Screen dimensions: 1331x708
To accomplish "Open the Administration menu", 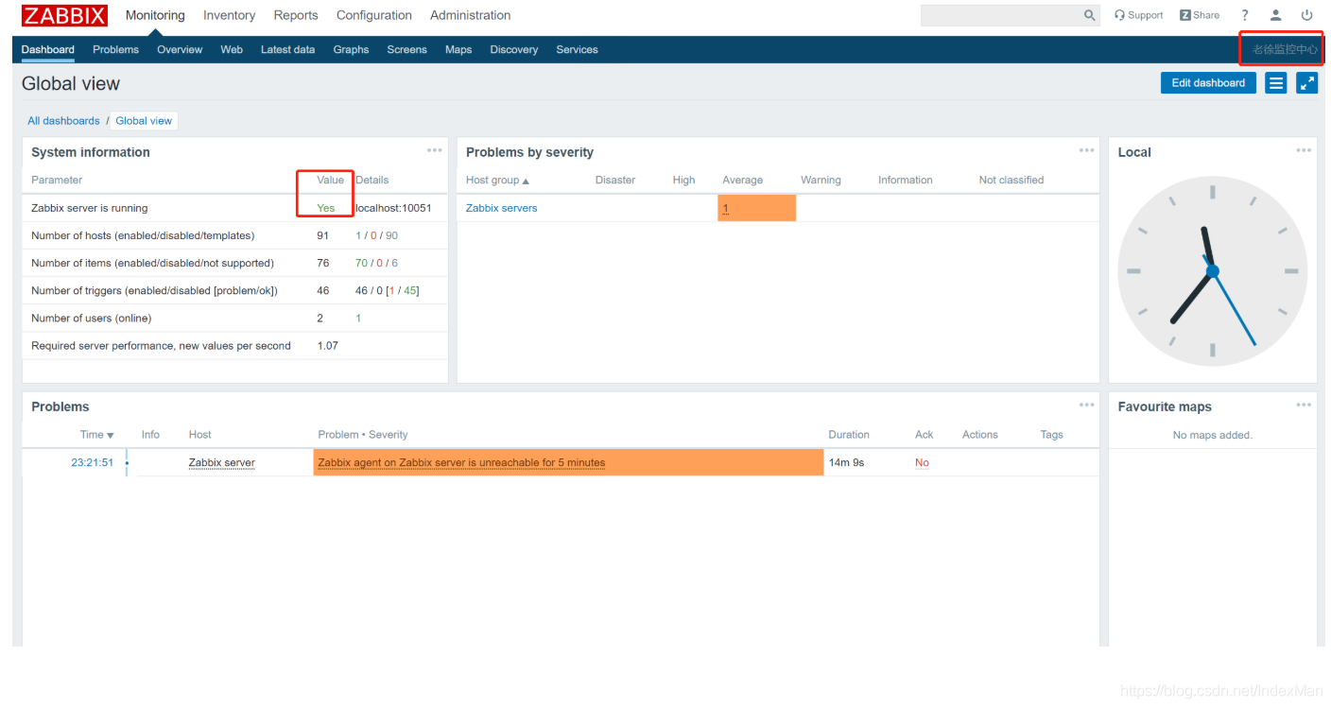I will [x=470, y=15].
